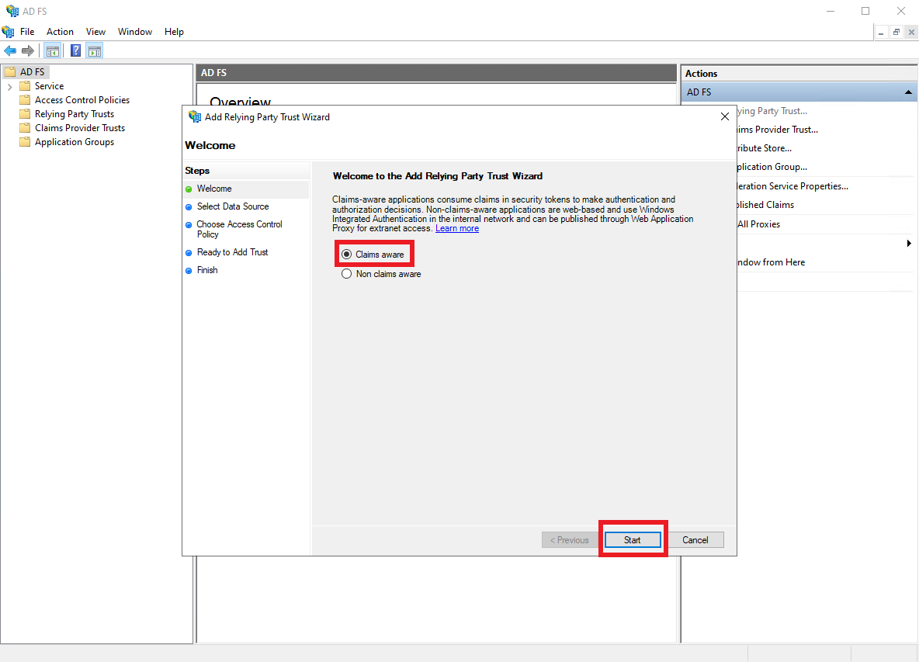
Task: Expand the Service tree node
Action: point(9,86)
